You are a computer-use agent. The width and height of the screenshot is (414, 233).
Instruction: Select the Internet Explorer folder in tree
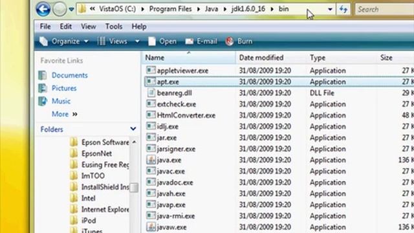[105, 209]
